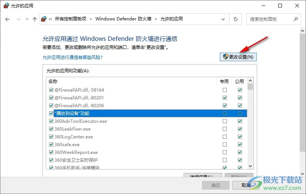Toggle 公用 checkbox for @FirewallAPI.dll,-80206
Image resolution: width=306 pixels, height=194 pixels.
(240, 106)
